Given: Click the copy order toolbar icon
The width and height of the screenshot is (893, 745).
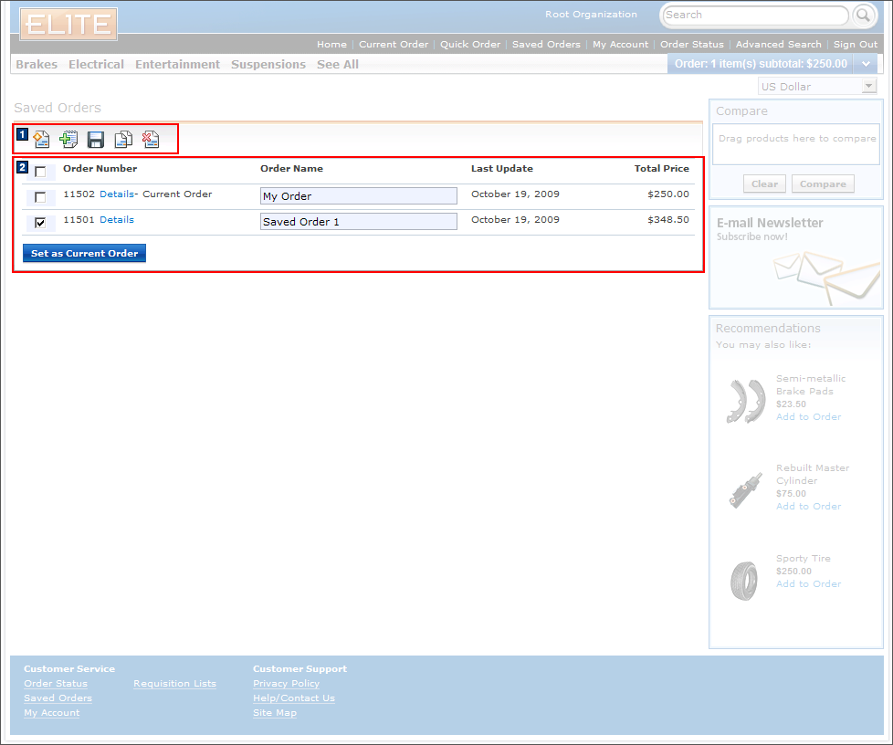Looking at the screenshot, I should coord(123,140).
